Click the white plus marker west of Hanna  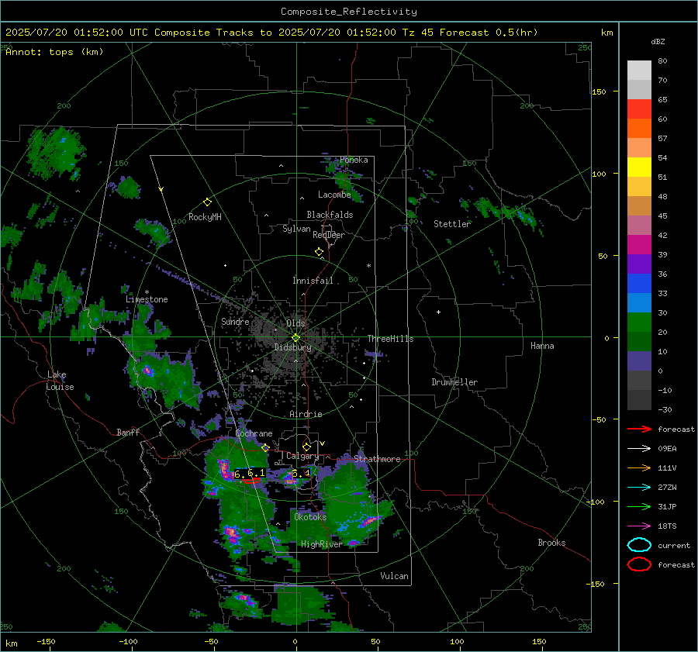pyautogui.click(x=438, y=312)
